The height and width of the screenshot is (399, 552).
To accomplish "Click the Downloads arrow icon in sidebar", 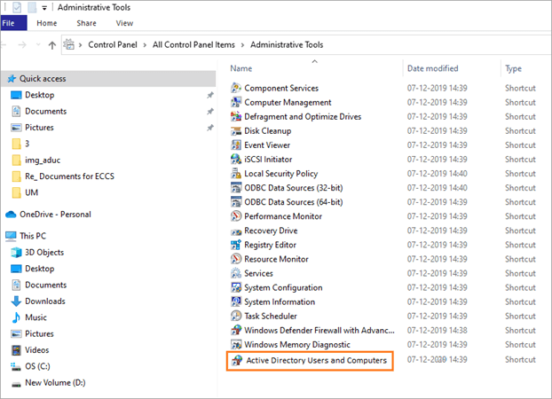I will (x=16, y=301).
